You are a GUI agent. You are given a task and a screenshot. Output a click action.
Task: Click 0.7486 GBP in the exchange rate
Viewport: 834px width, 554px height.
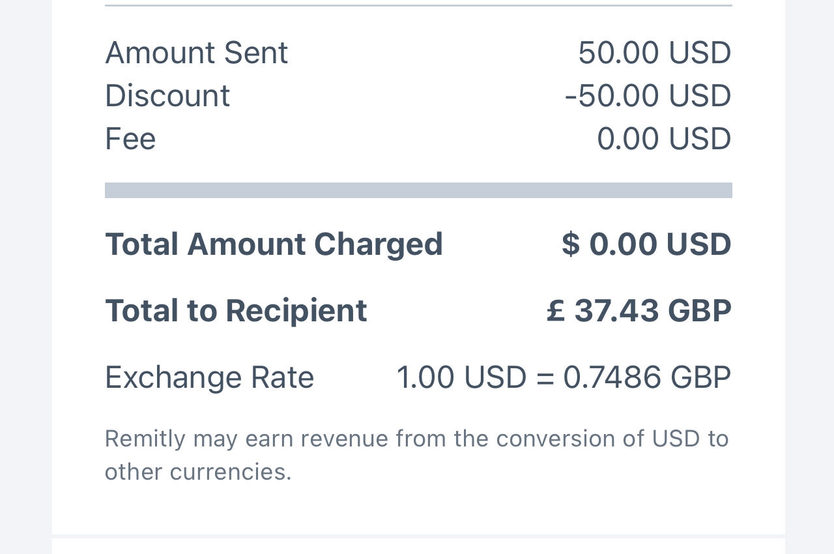point(647,377)
